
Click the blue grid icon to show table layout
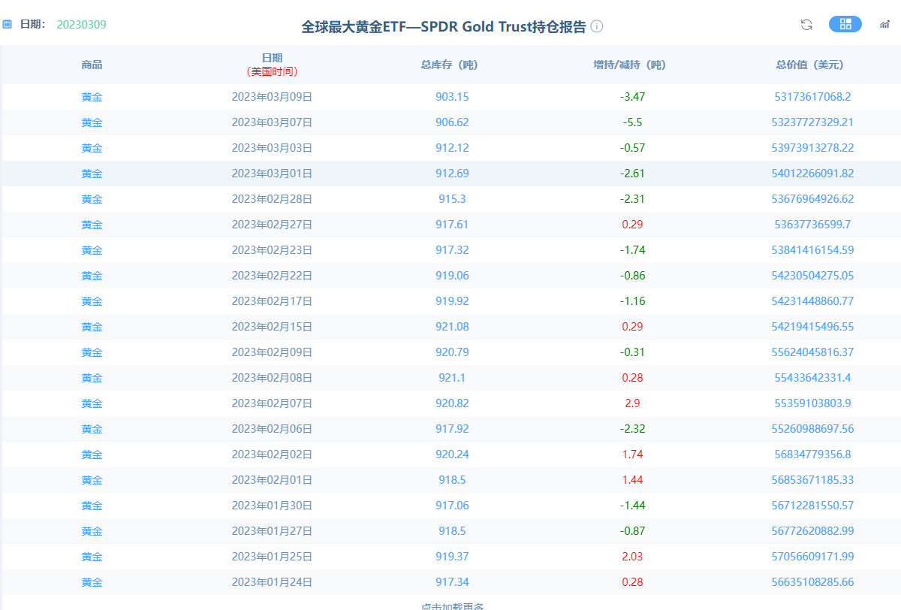[x=845, y=24]
